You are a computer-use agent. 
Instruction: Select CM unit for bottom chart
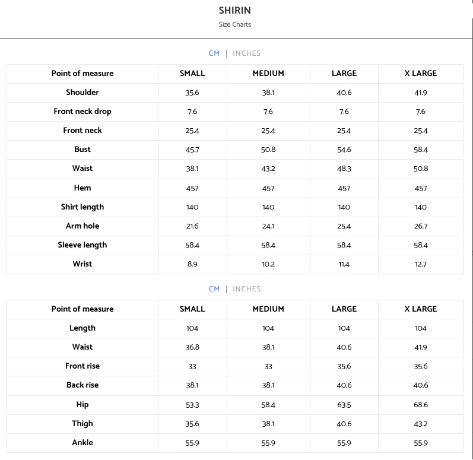[x=214, y=289]
